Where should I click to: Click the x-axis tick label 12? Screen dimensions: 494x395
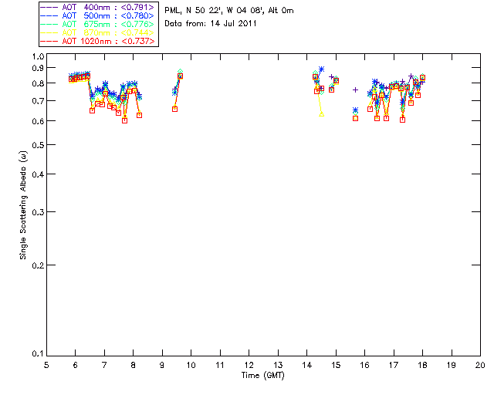coord(249,365)
